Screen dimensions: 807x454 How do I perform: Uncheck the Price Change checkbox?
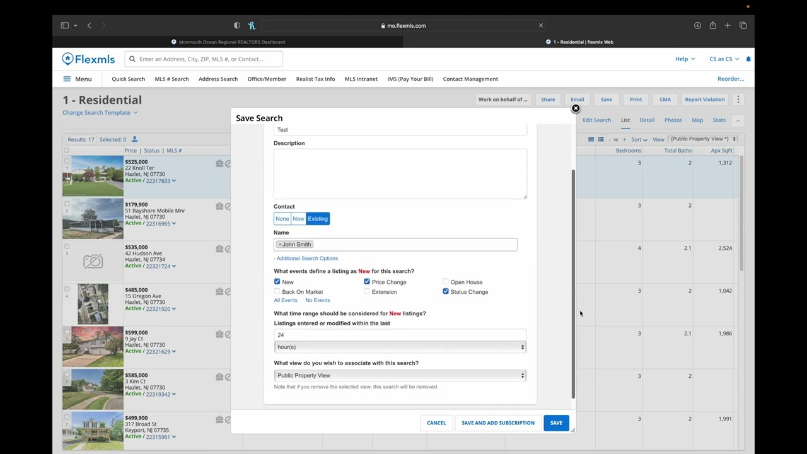367,282
